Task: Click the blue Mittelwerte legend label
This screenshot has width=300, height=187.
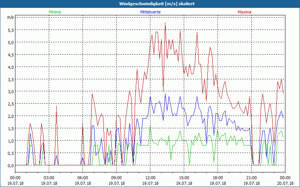Action: pos(150,12)
